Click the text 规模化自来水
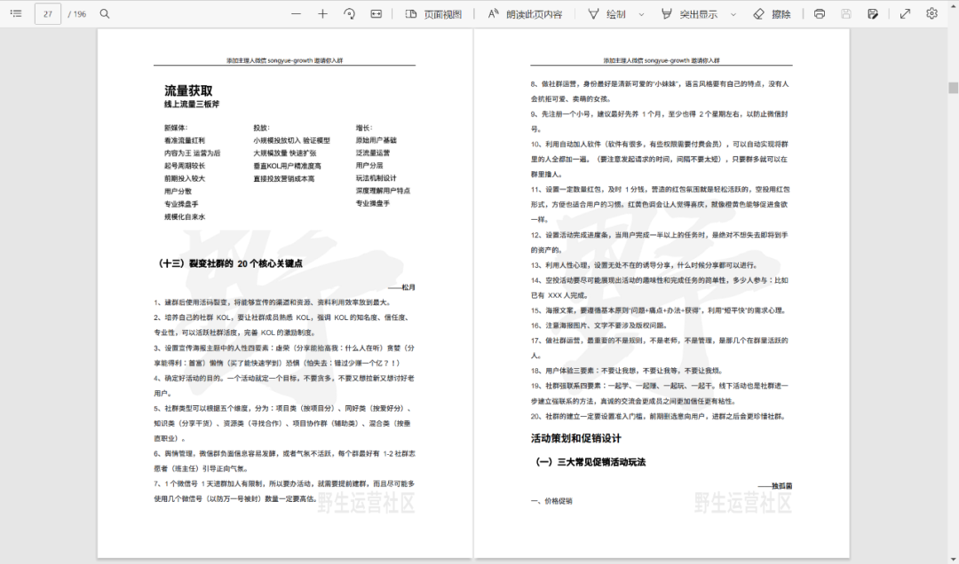This screenshot has width=959, height=564. point(185,217)
